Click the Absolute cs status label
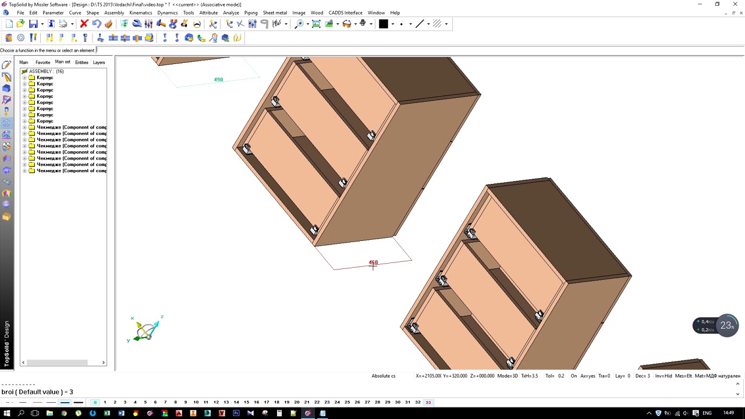The width and height of the screenshot is (745, 419). click(x=384, y=376)
